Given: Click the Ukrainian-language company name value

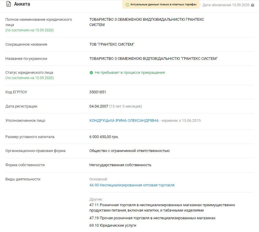Looking at the screenshot, I should coord(153,59).
